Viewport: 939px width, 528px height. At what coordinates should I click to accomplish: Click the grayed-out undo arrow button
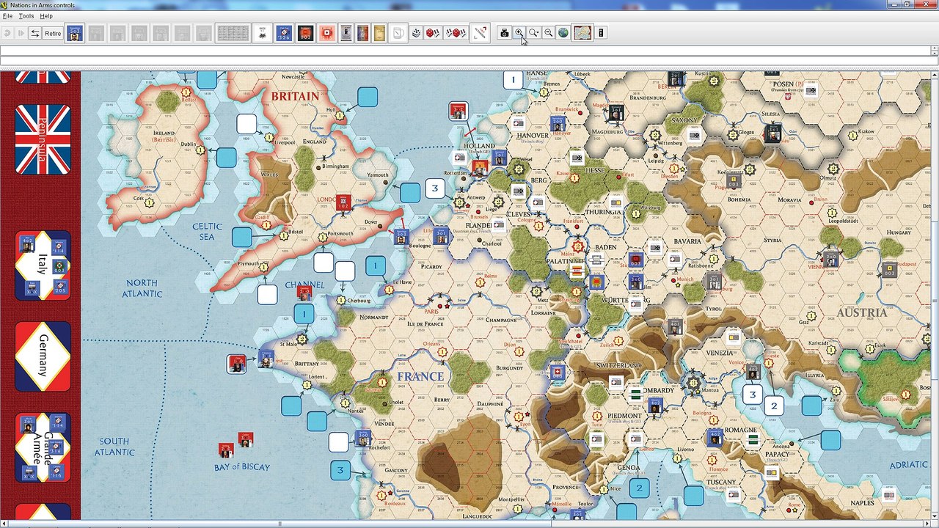7,33
